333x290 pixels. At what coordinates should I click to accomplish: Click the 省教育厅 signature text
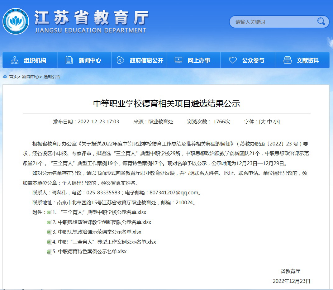point(290,271)
